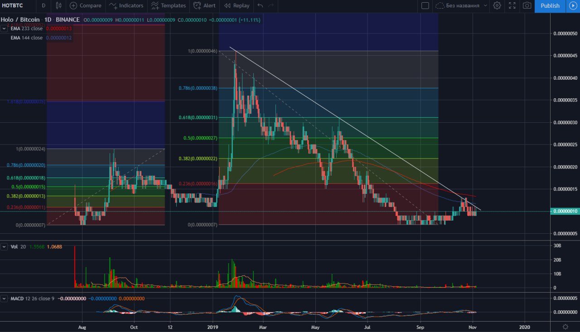Screen dimensions: 580x332
Task: Open the candlestick chart style selector
Action: (x=58, y=6)
